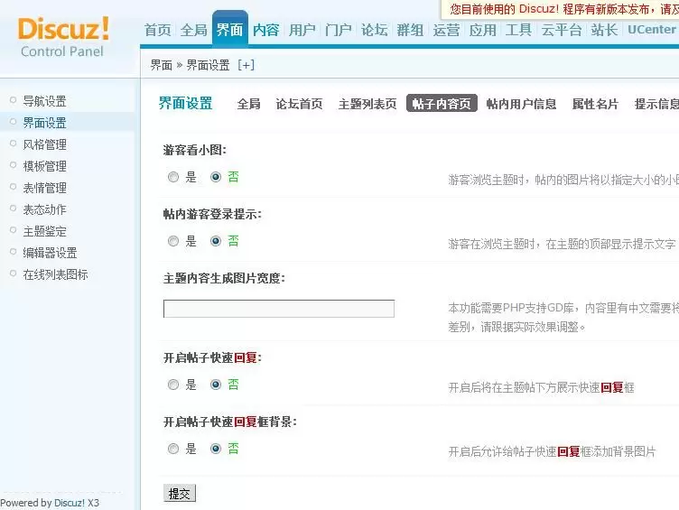Open the 用户 top menu
Viewport: 679px width, 510px height.
click(302, 30)
